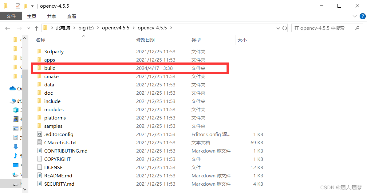Select the .editorconfig file icon

[x=40, y=134]
